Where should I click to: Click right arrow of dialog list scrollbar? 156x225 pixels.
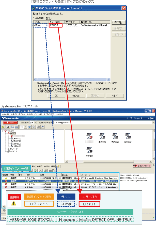[x=109, y=79]
